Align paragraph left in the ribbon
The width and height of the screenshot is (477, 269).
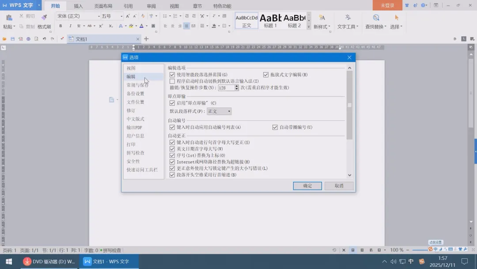[165, 26]
